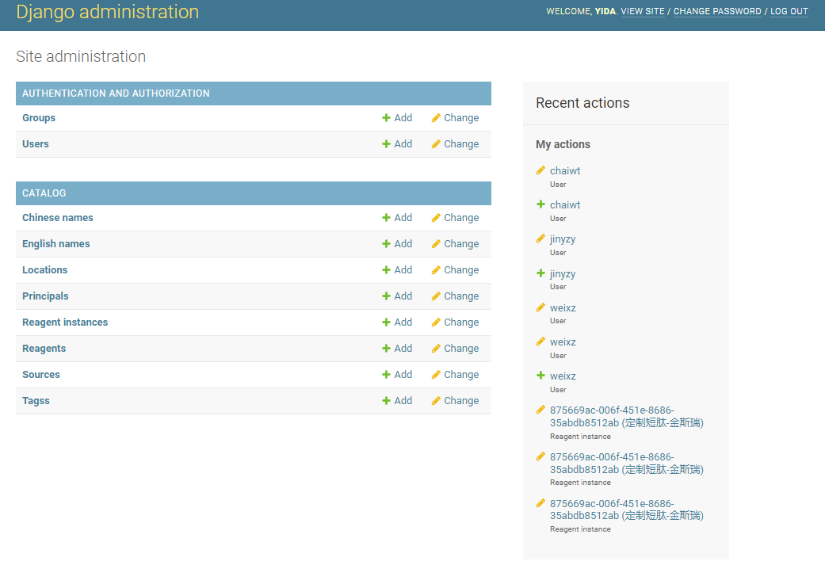Open last 875669ac Reagent instance recent action
This screenshot has width=825, height=584.
point(627,510)
